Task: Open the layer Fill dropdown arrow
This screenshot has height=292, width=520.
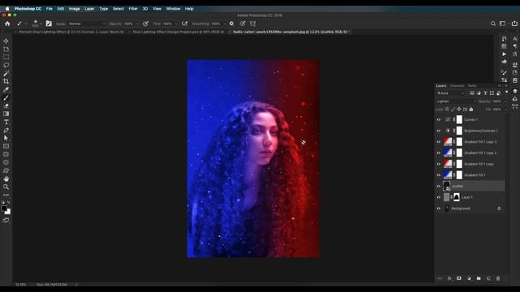Action: pyautogui.click(x=505, y=109)
